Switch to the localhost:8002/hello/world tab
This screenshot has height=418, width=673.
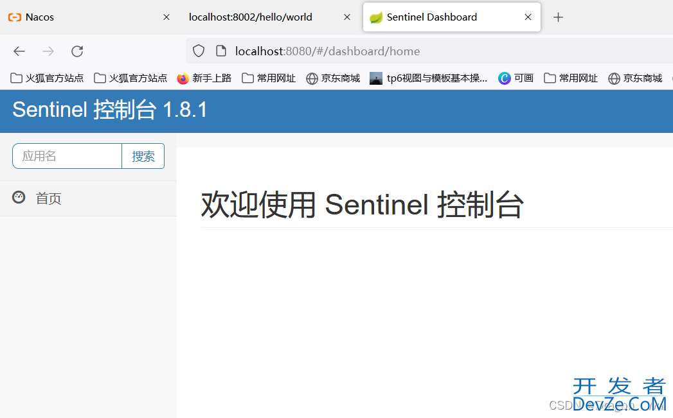click(271, 17)
